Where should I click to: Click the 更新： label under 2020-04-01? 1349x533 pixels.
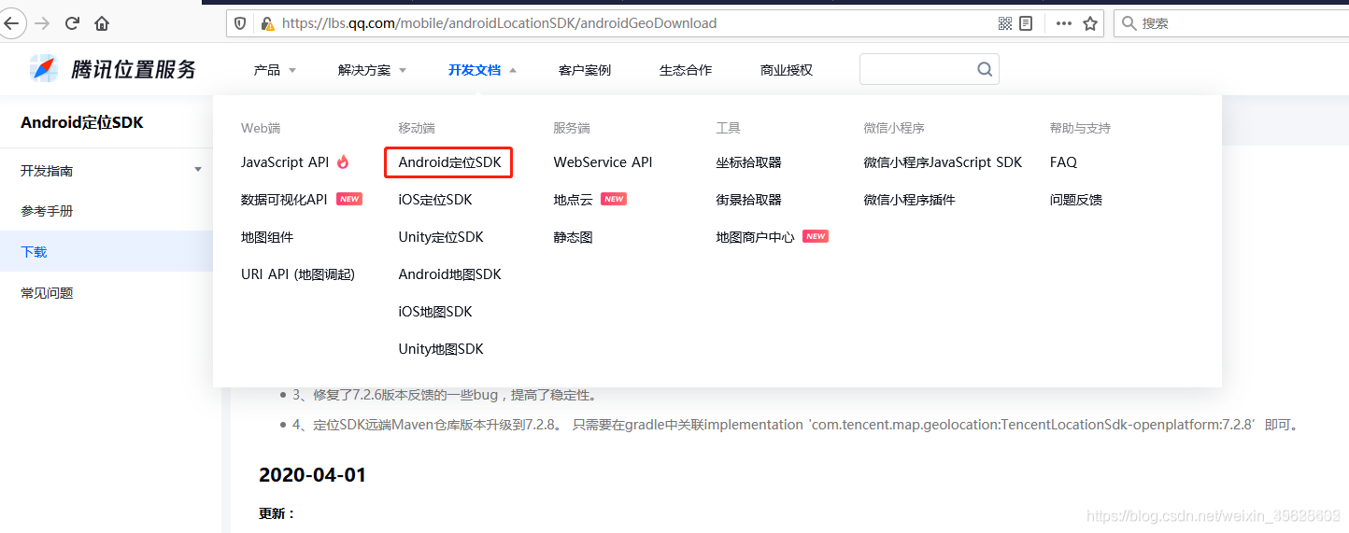pyautogui.click(x=277, y=513)
